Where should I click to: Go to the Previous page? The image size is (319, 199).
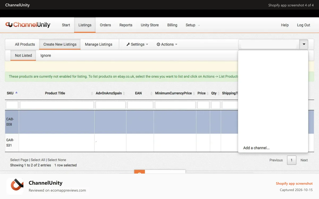click(276, 160)
